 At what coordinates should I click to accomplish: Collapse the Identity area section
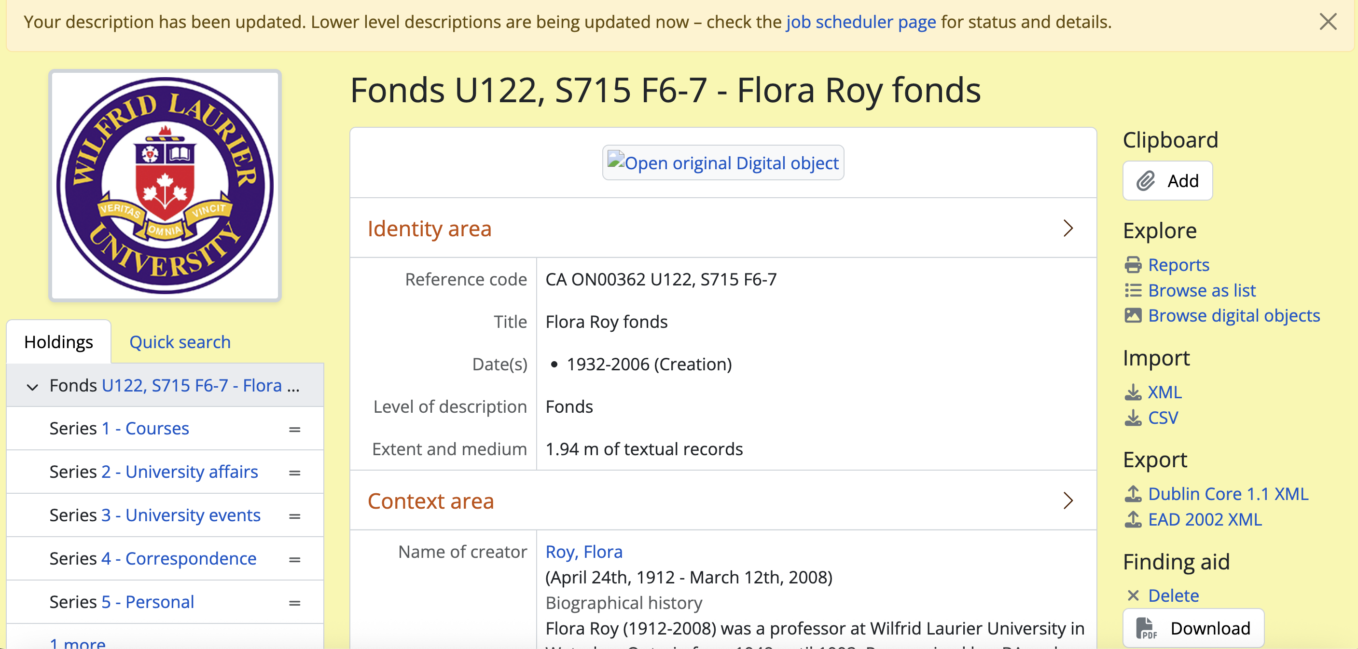point(1068,229)
